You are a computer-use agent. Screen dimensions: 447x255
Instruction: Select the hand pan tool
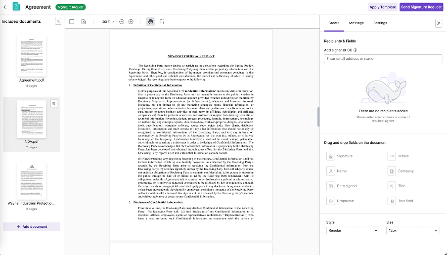(150, 21)
